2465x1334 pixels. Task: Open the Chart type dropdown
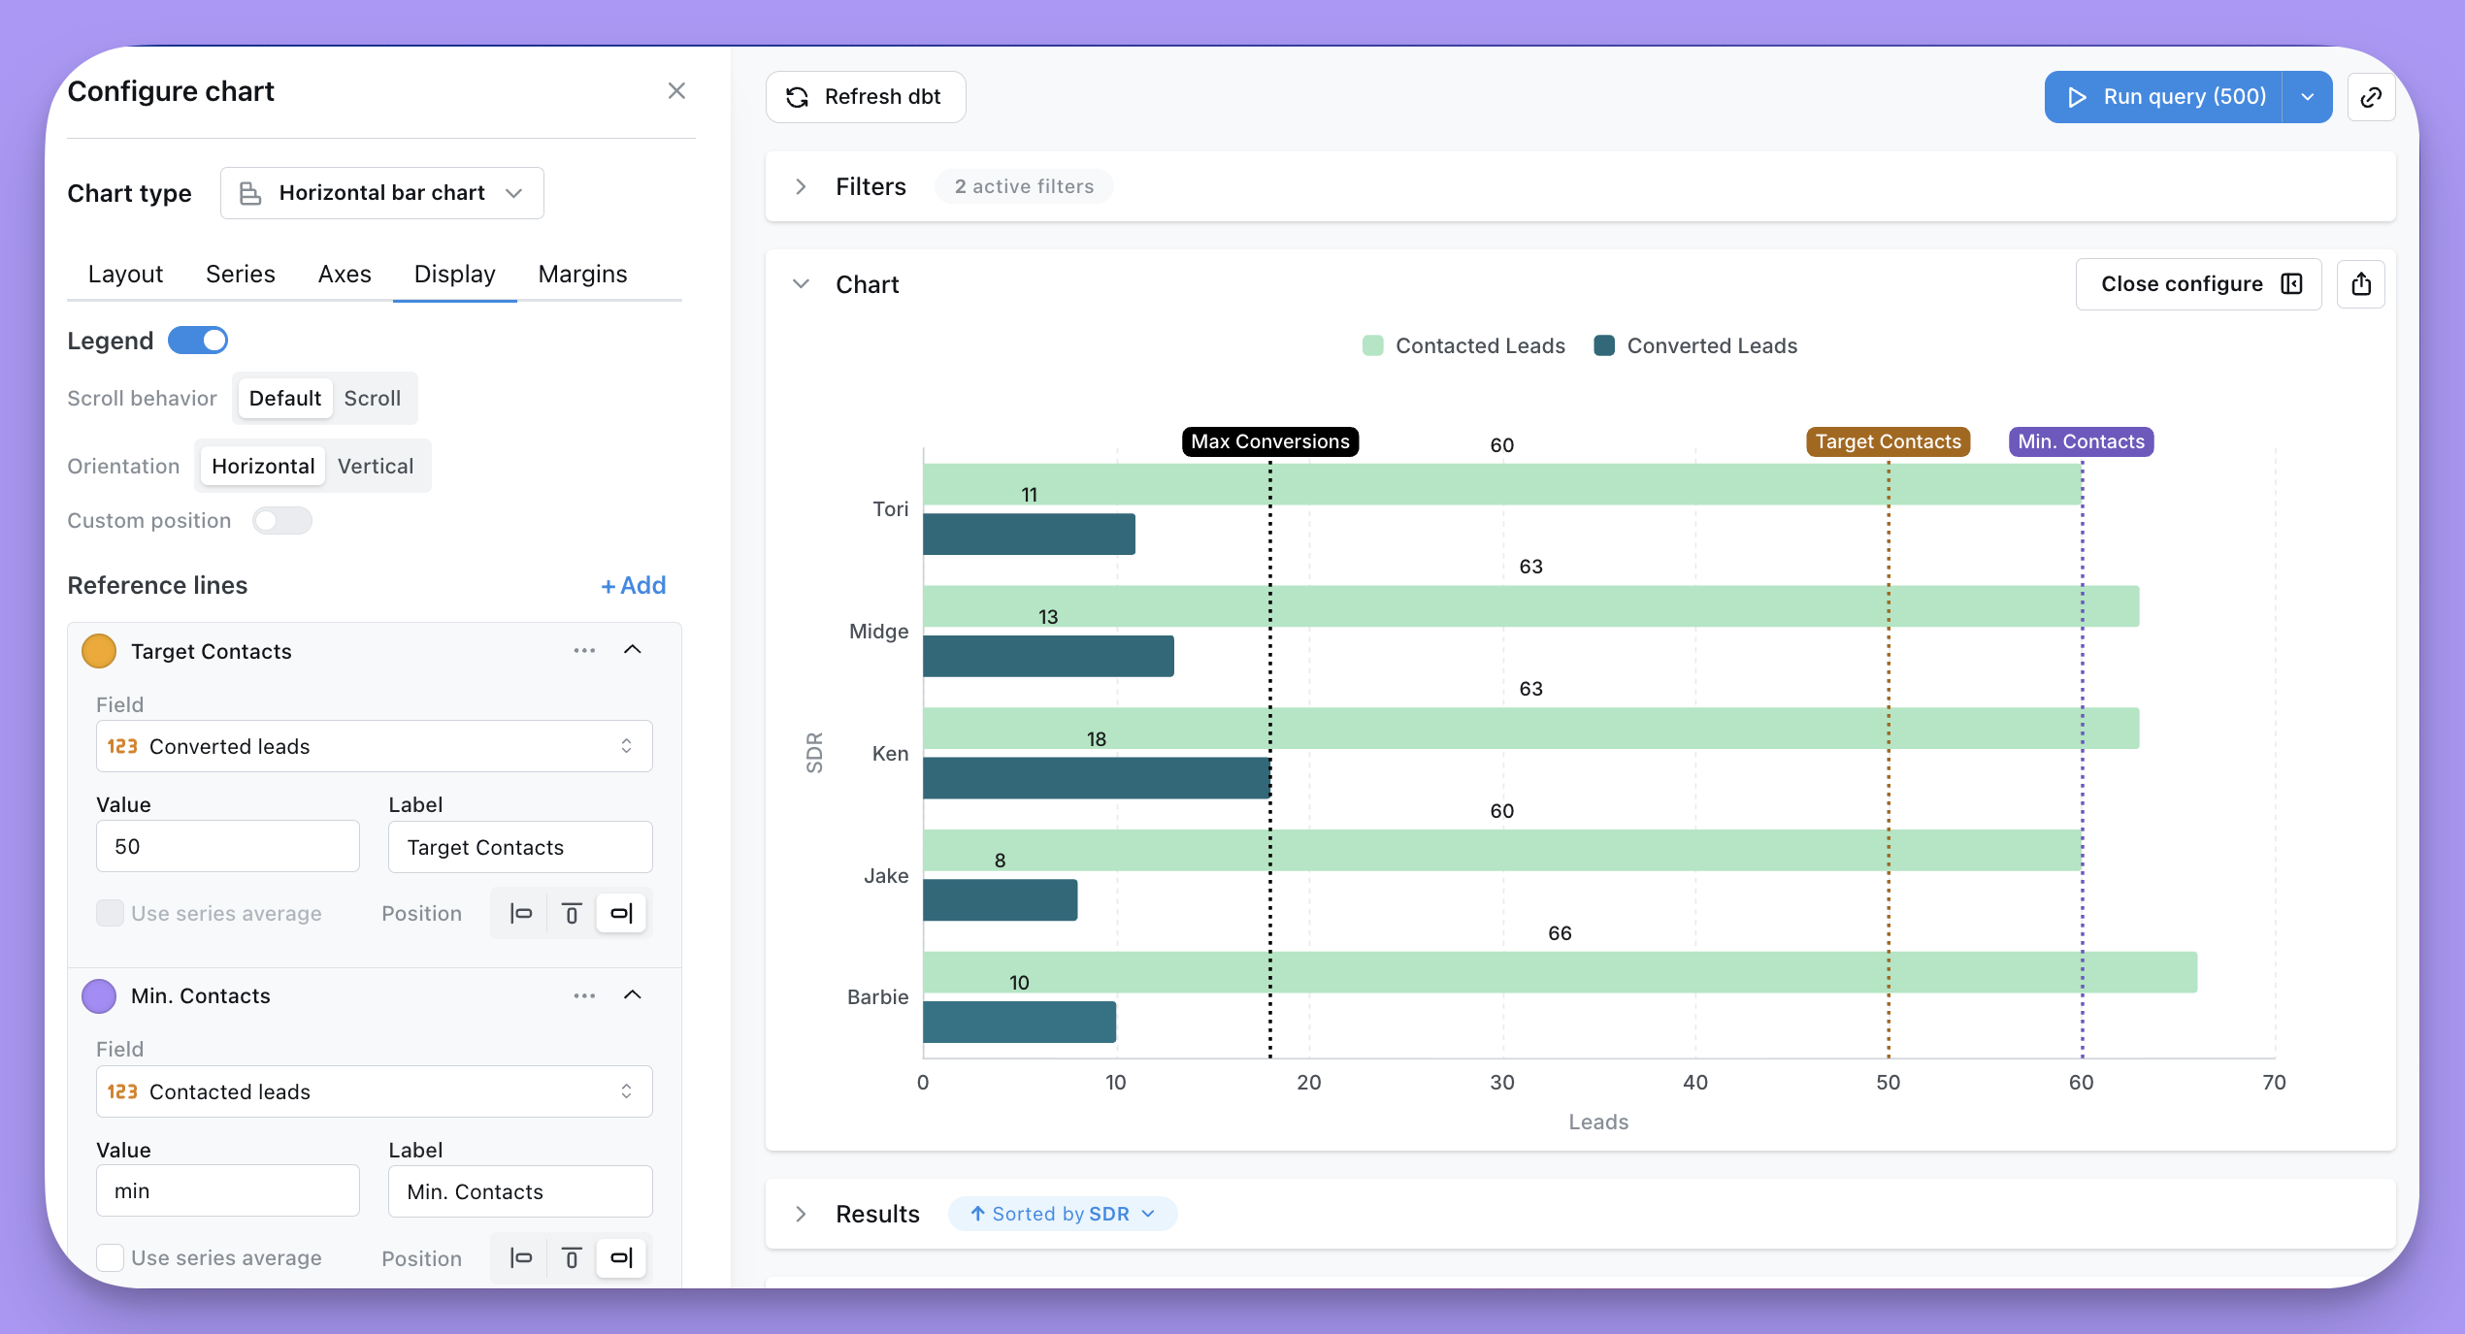click(x=382, y=193)
